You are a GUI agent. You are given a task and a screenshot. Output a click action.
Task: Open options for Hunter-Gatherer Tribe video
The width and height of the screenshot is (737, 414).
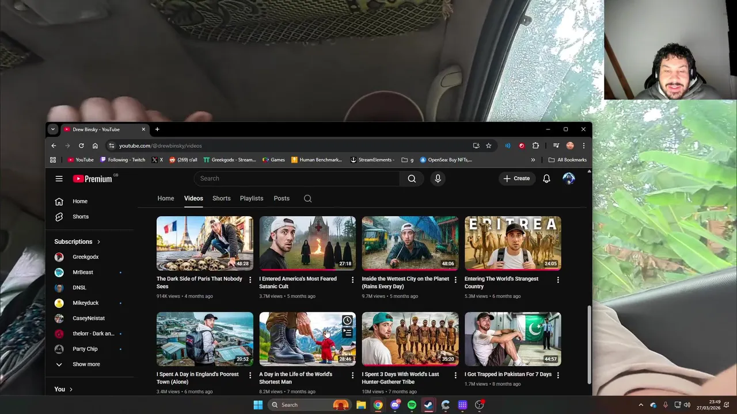coord(455,375)
